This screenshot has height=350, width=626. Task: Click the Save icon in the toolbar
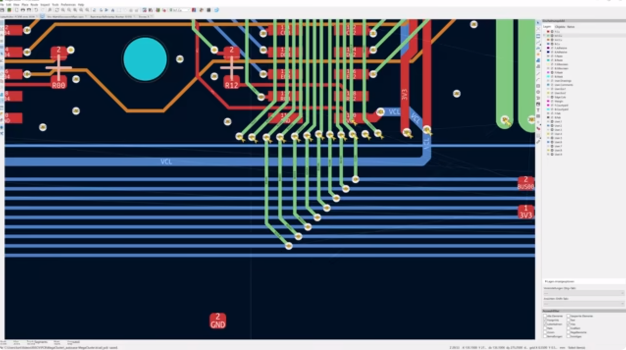(x=2, y=10)
